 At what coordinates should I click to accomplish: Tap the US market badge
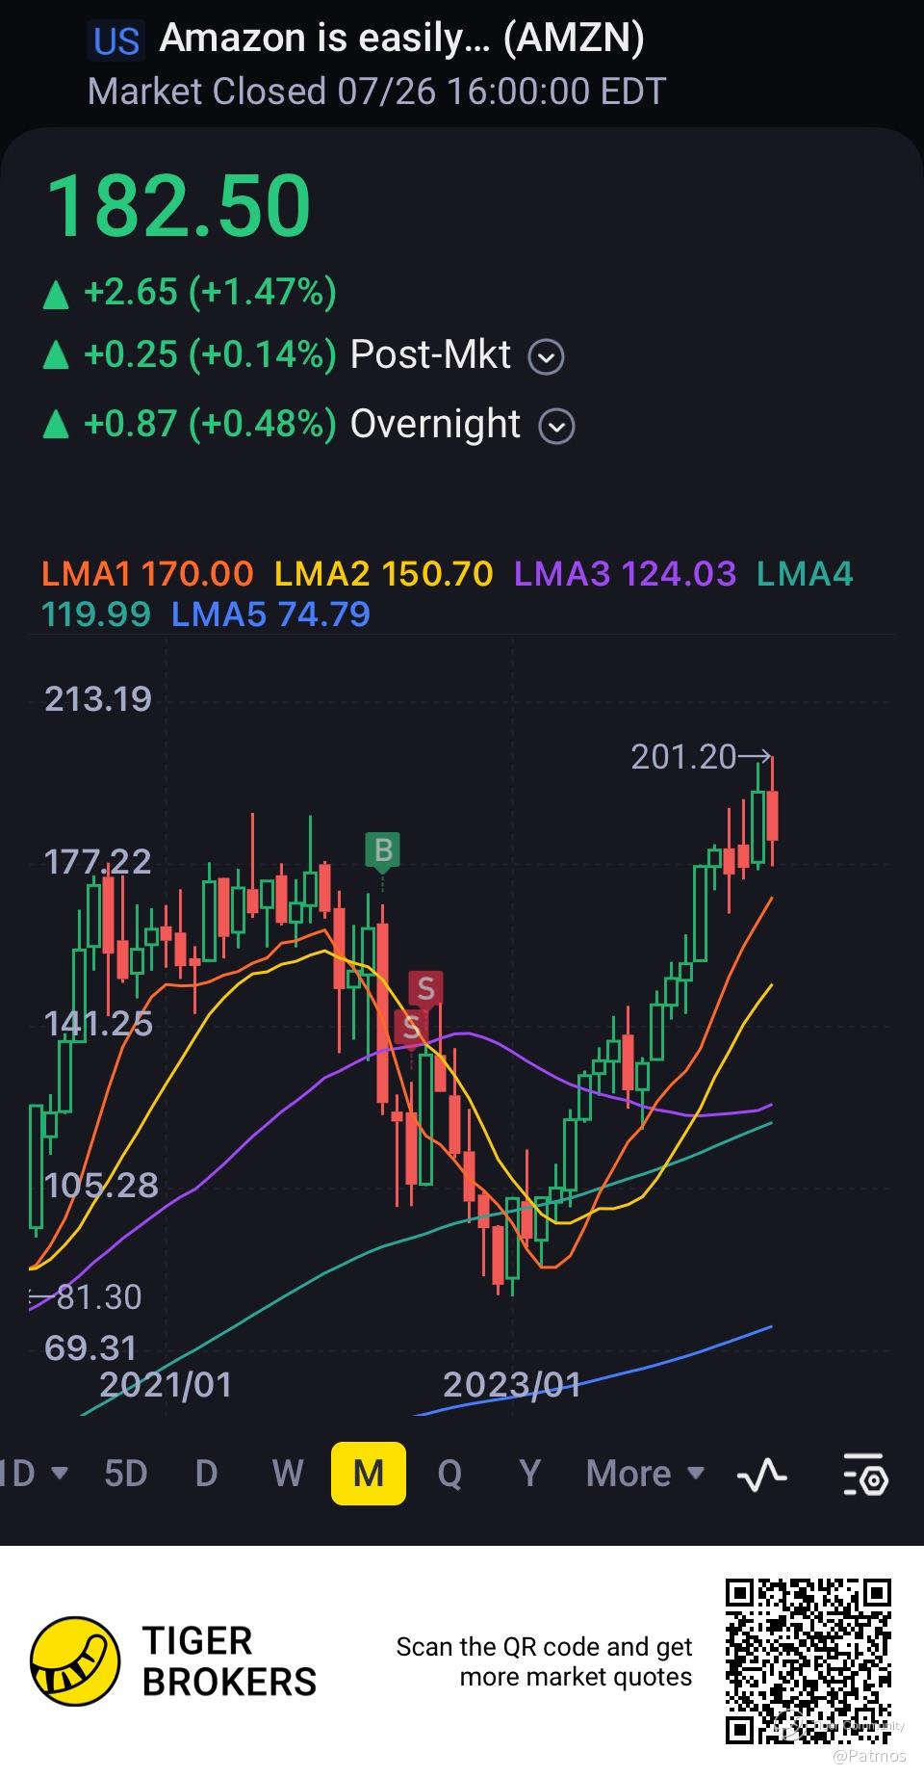pos(117,41)
